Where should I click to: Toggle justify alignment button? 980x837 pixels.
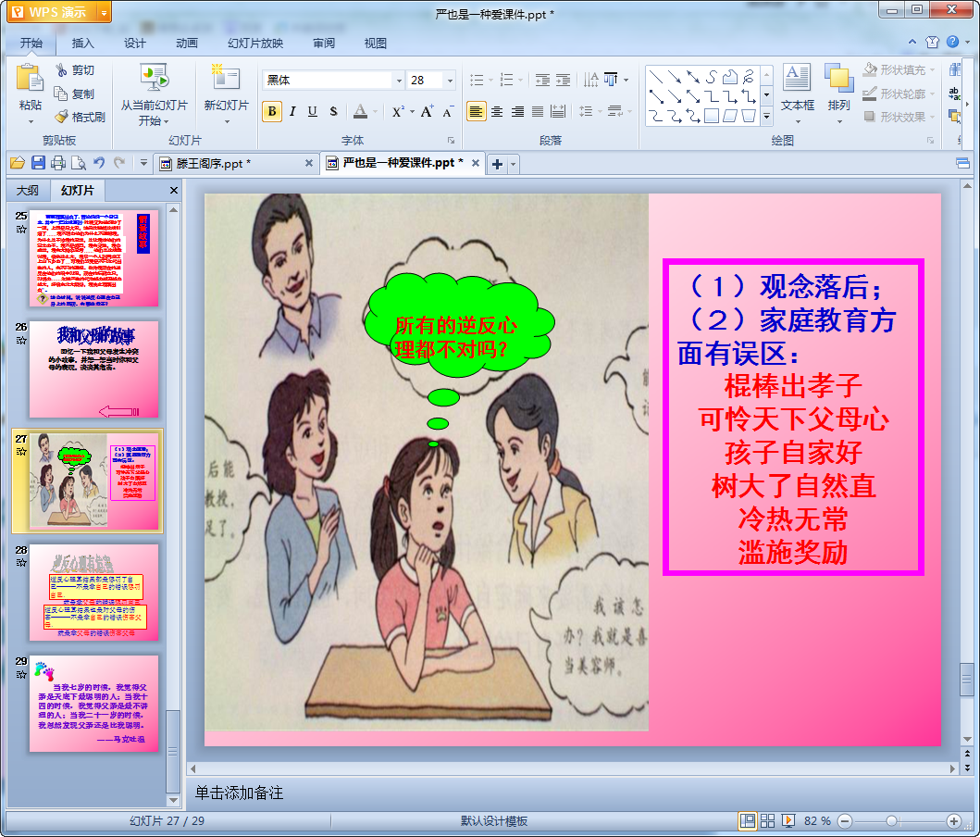pos(538,112)
